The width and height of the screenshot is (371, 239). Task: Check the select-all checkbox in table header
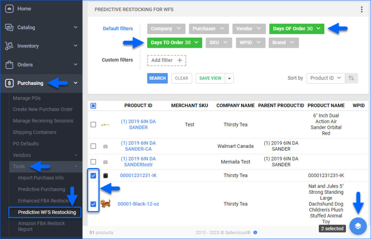coord(93,105)
